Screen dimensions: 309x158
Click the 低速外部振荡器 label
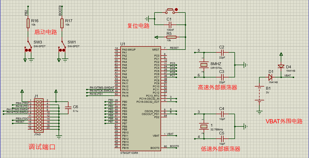tap(221, 149)
